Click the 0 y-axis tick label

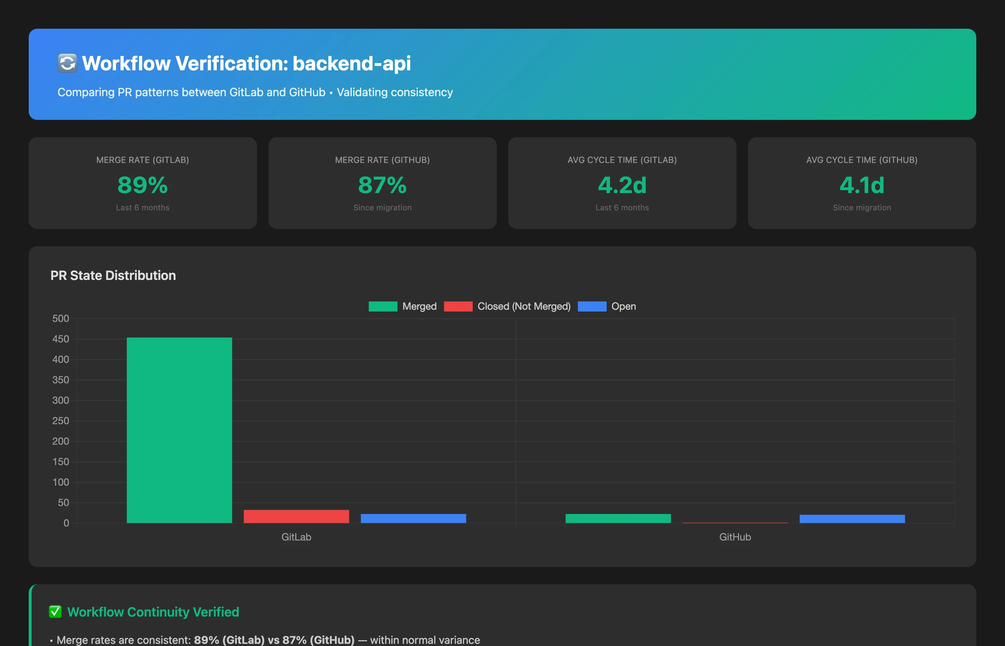point(66,523)
